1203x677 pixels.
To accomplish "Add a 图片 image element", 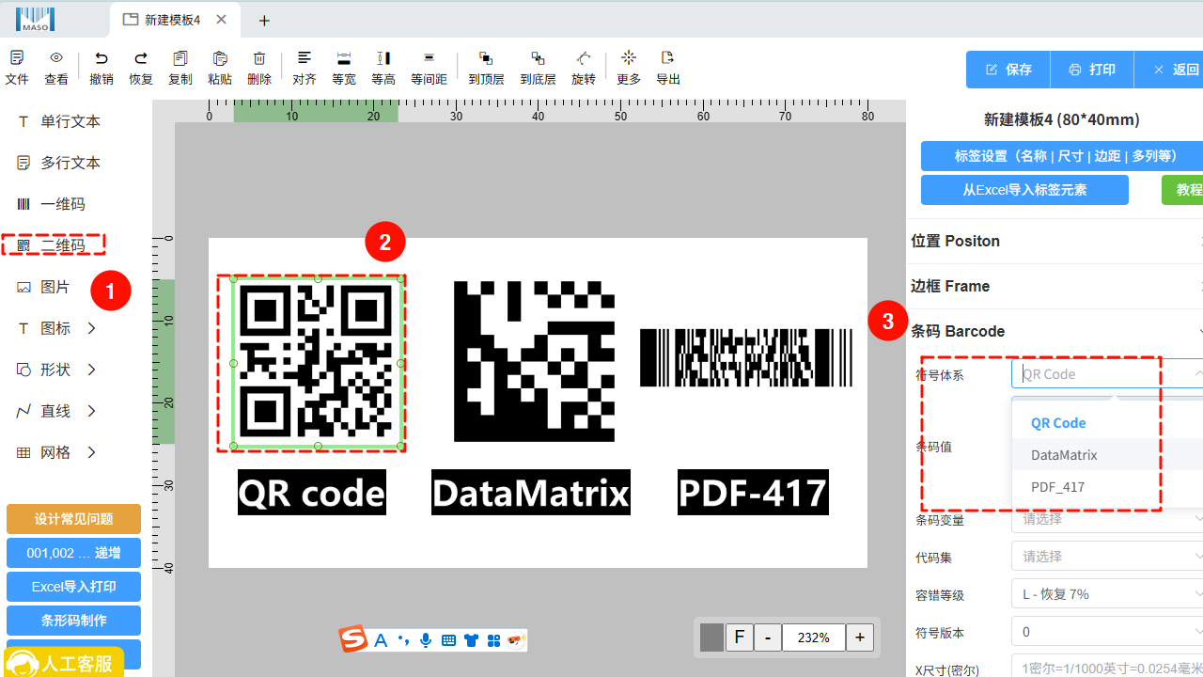I will coord(44,287).
